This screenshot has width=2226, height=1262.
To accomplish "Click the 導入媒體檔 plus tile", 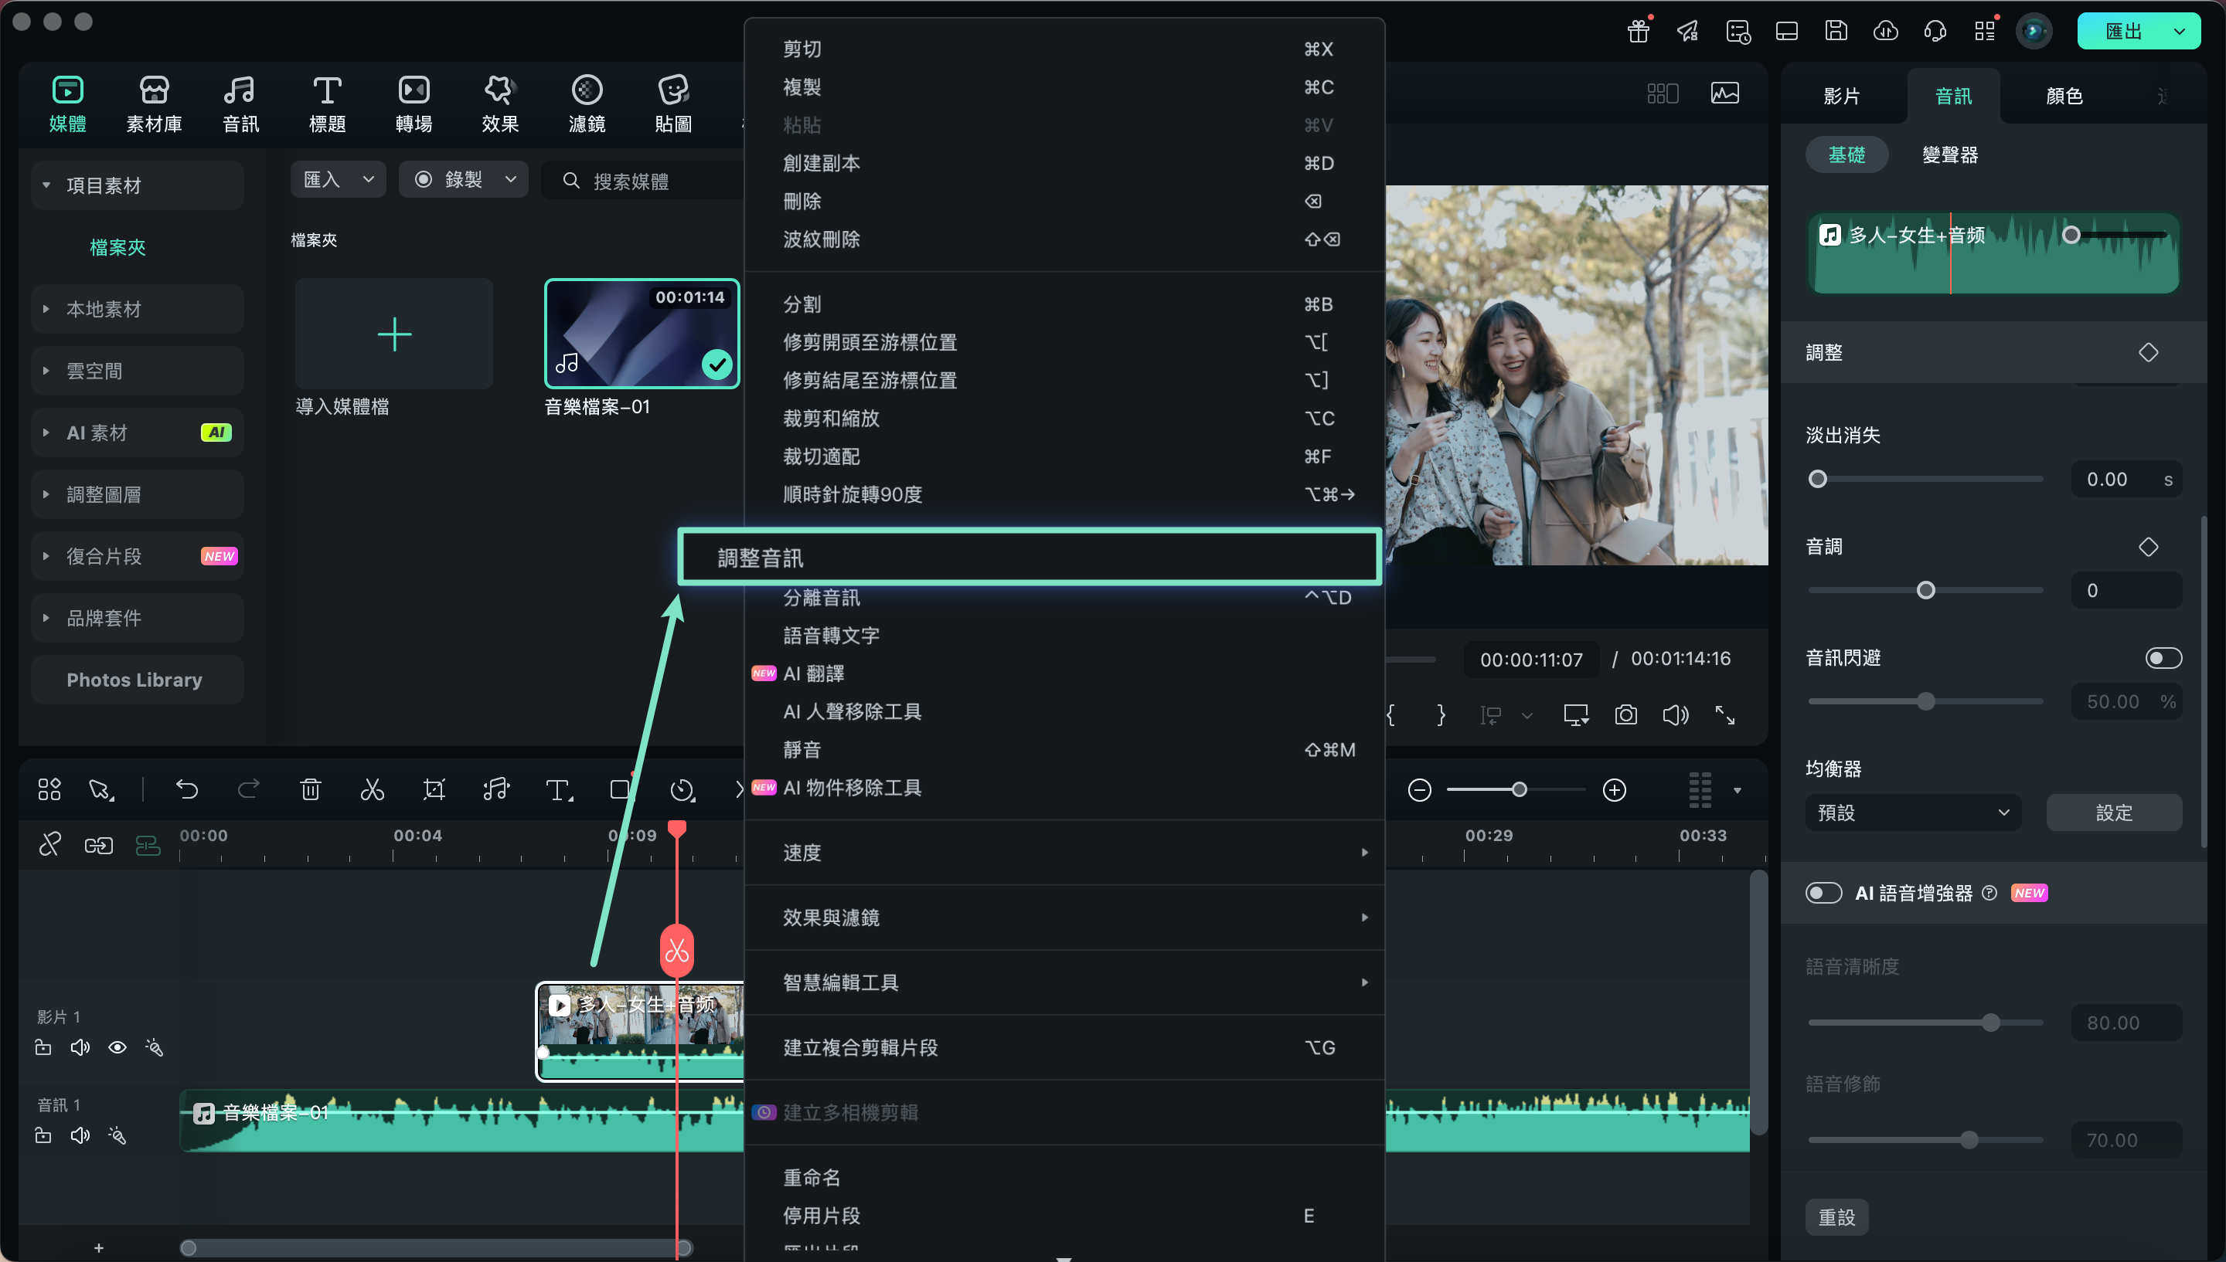I will [x=393, y=334].
